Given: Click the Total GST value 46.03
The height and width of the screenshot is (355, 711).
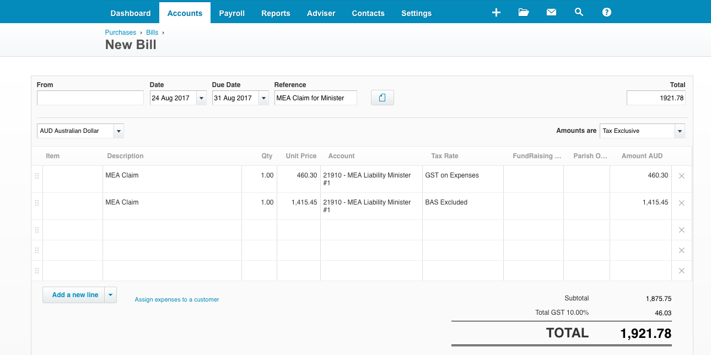Looking at the screenshot, I should point(664,313).
